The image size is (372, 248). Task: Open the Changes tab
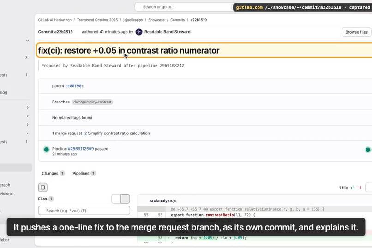[53, 174]
